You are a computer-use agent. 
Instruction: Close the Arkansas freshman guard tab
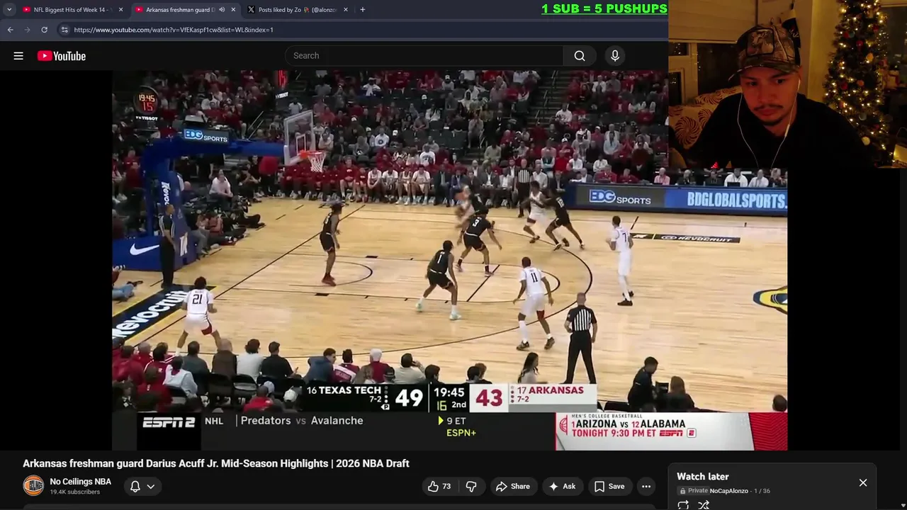point(232,10)
